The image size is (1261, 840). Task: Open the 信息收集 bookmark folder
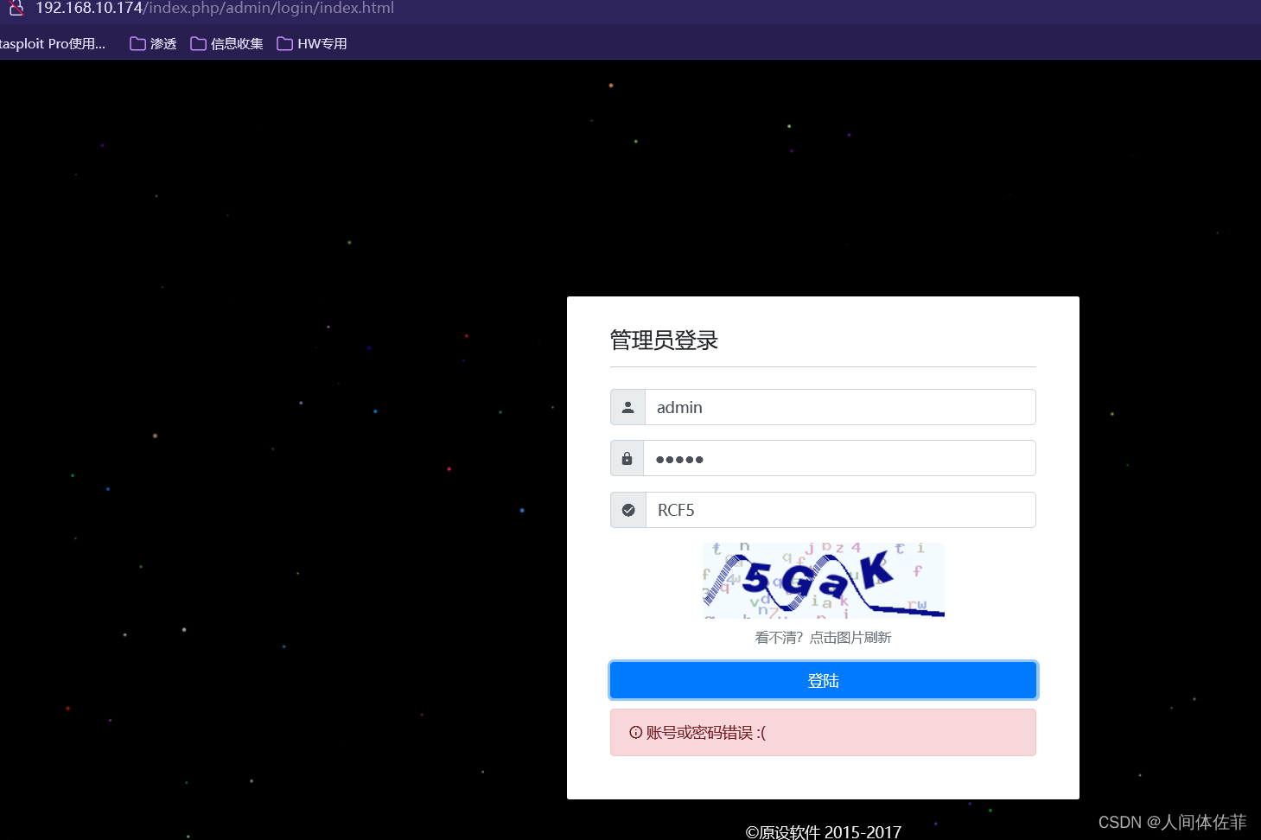(x=226, y=43)
